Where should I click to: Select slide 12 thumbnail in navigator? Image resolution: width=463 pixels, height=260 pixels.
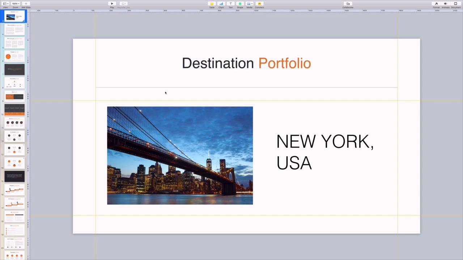(x=14, y=136)
